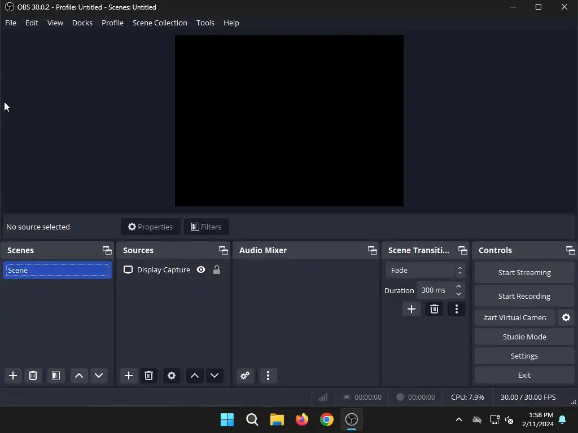
Task: Move scene down arrow in Scenes dock
Action: (x=99, y=375)
